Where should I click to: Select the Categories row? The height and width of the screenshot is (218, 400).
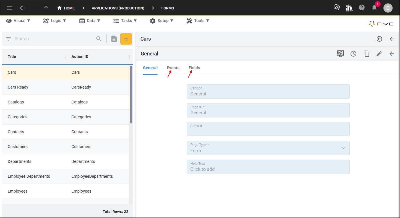click(66, 117)
